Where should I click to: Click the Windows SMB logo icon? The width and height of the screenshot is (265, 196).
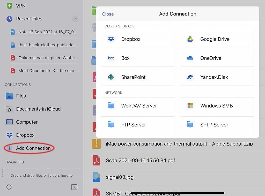tap(190, 105)
